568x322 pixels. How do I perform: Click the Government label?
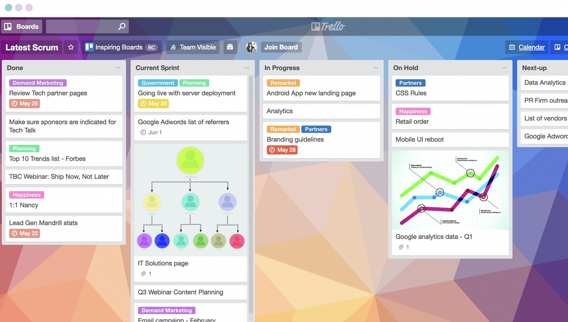click(x=157, y=83)
